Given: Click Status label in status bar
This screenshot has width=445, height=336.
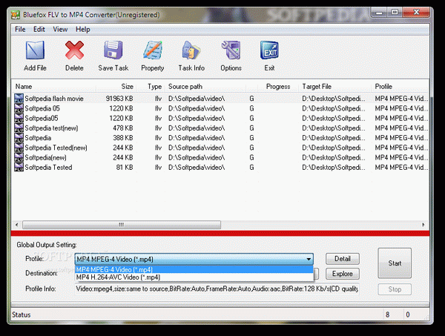Looking at the screenshot, I should coord(22,314).
